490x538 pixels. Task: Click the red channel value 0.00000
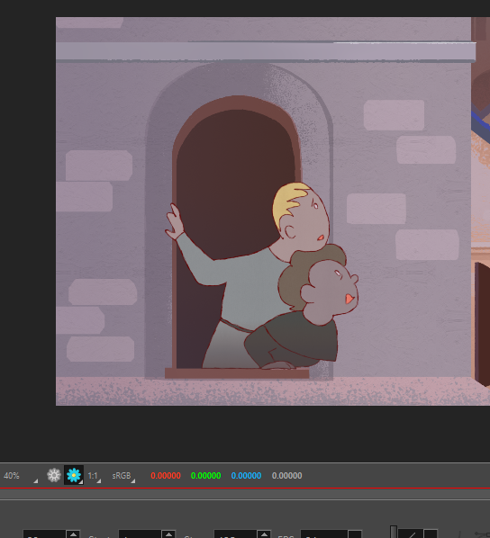click(x=166, y=476)
